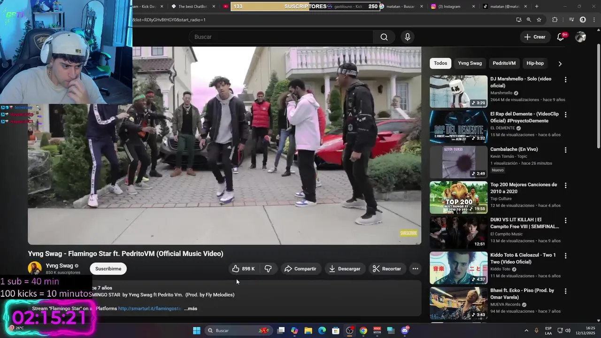Open options menu for El Rap del Demente

tap(565, 115)
